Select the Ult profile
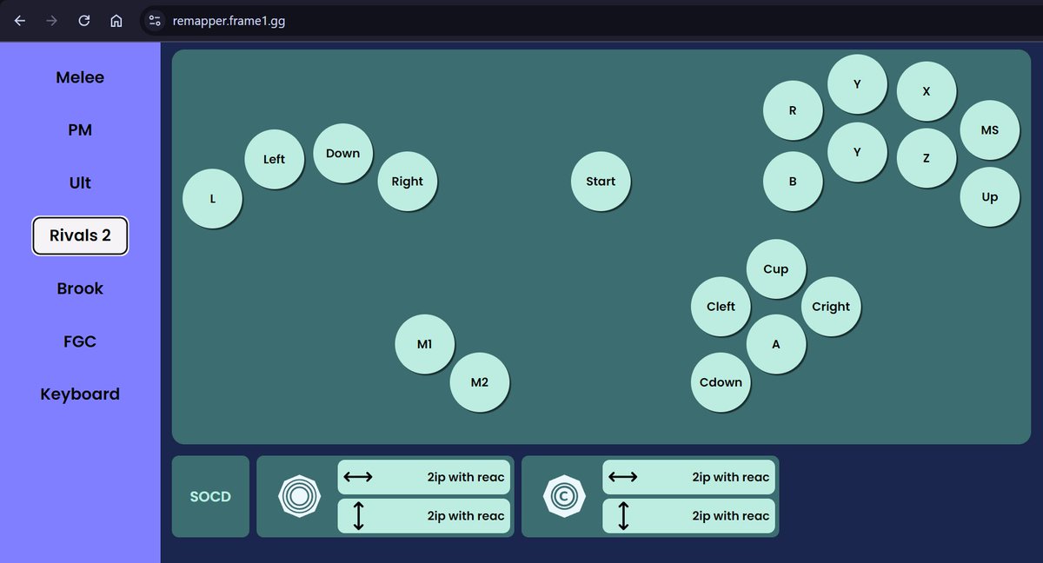Image resolution: width=1043 pixels, height=563 pixels. tap(80, 183)
